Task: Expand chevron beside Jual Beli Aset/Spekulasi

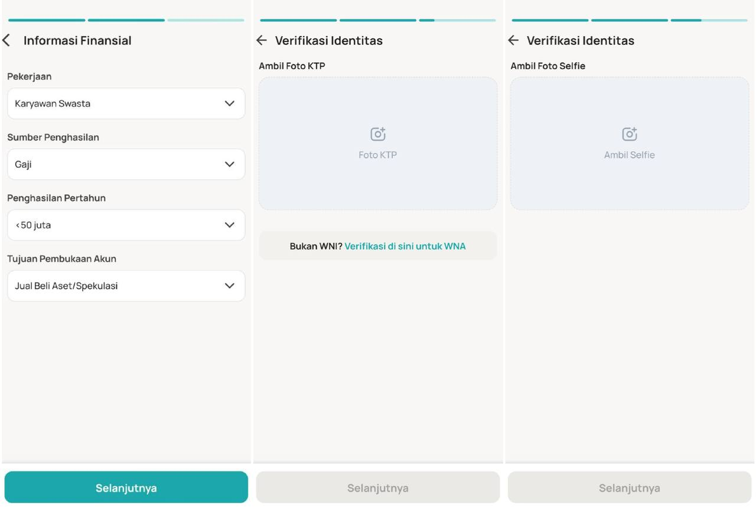Action: (x=230, y=286)
